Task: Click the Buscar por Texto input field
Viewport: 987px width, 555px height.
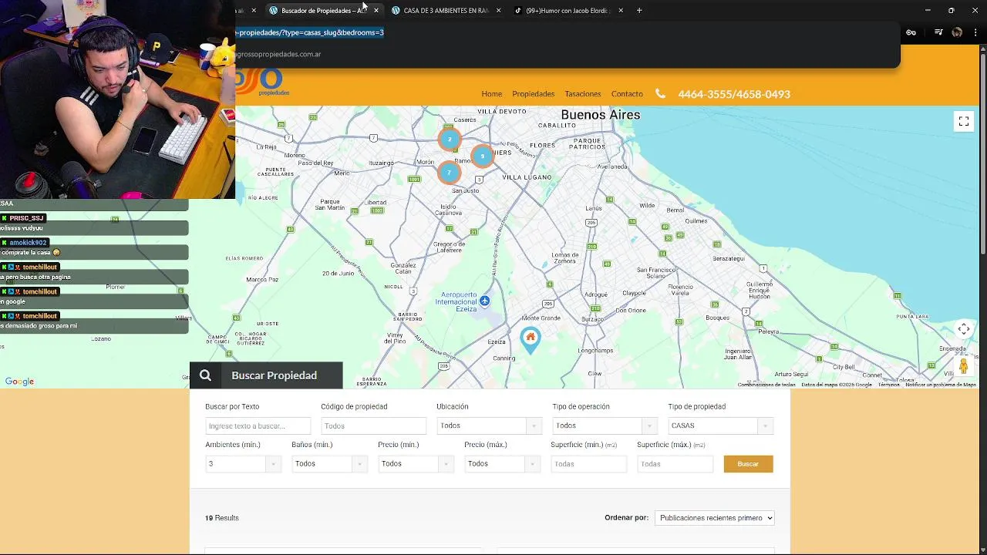Action: 258,425
